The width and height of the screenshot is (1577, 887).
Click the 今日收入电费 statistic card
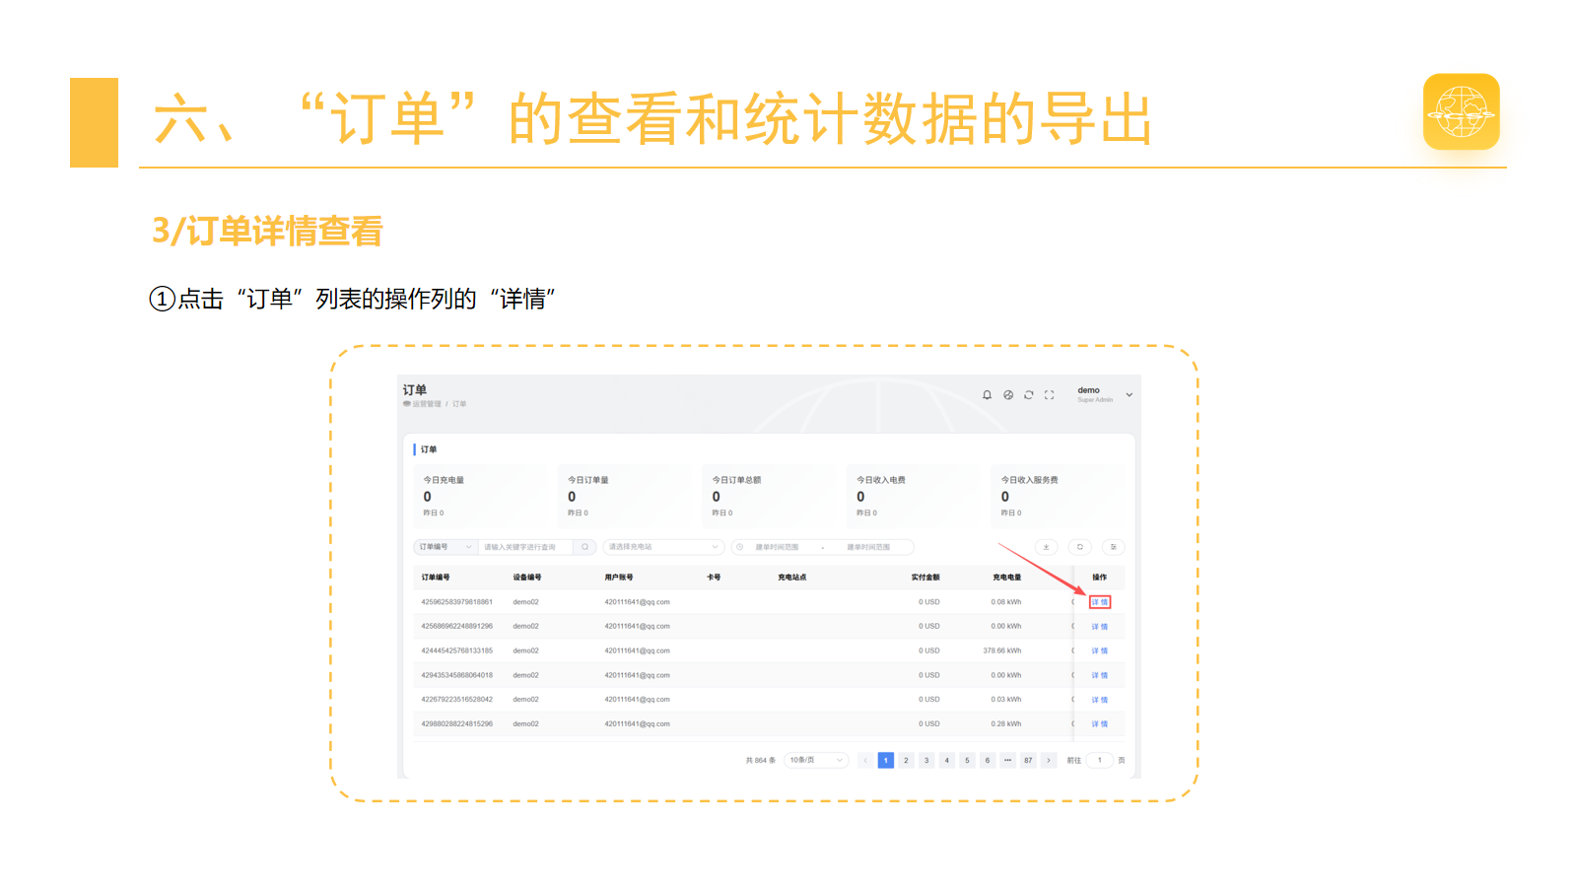tap(915, 496)
